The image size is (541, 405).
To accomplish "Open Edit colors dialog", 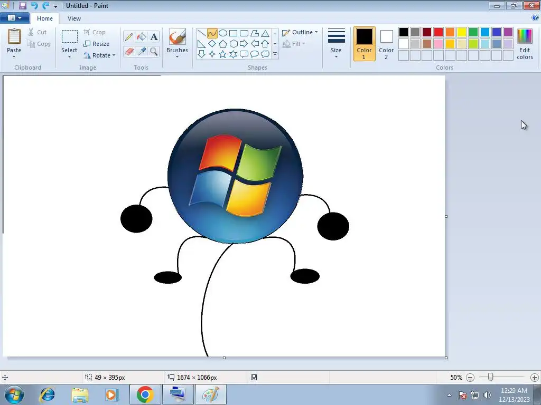I will 525,44.
